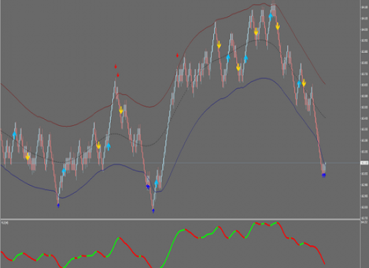Image resolution: width=369 pixels, height=268 pixels.
Task: Select the yellow down arrow just after the highest peak
Action: point(278,26)
